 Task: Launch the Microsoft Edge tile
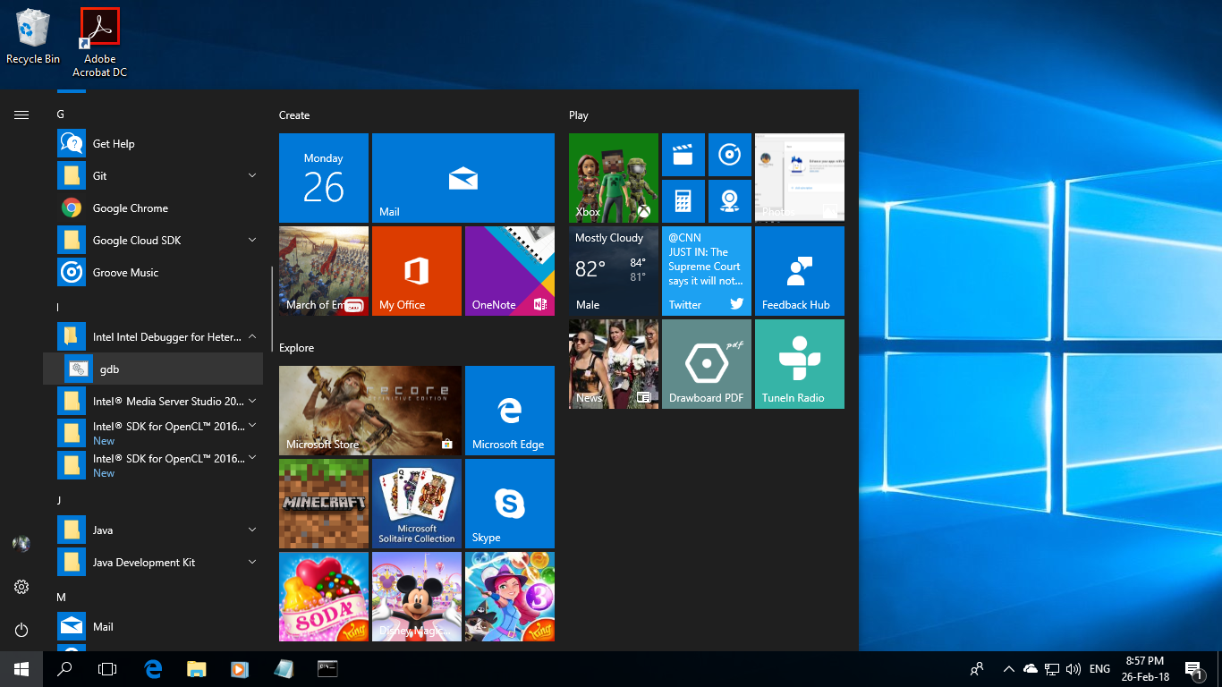(509, 411)
